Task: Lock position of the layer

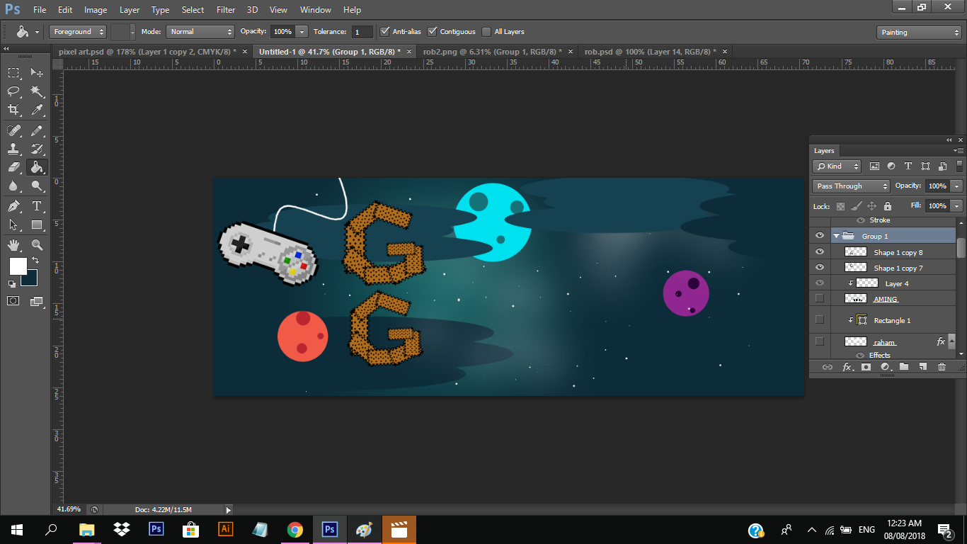Action: click(x=871, y=206)
